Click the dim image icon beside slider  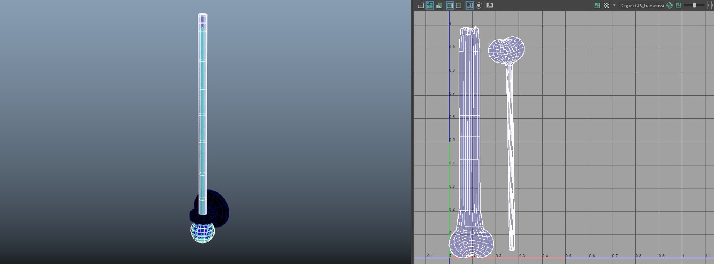tap(679, 5)
